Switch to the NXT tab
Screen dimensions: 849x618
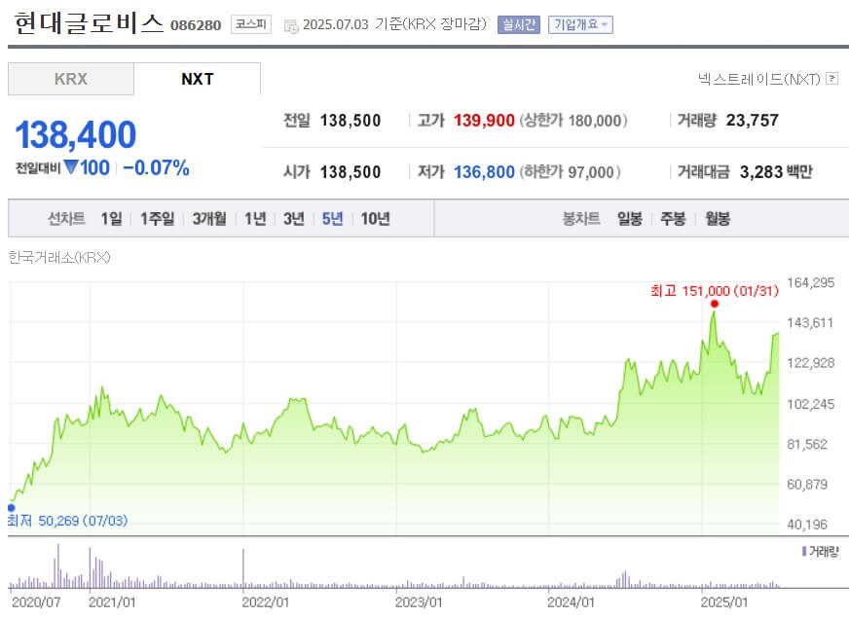197,79
